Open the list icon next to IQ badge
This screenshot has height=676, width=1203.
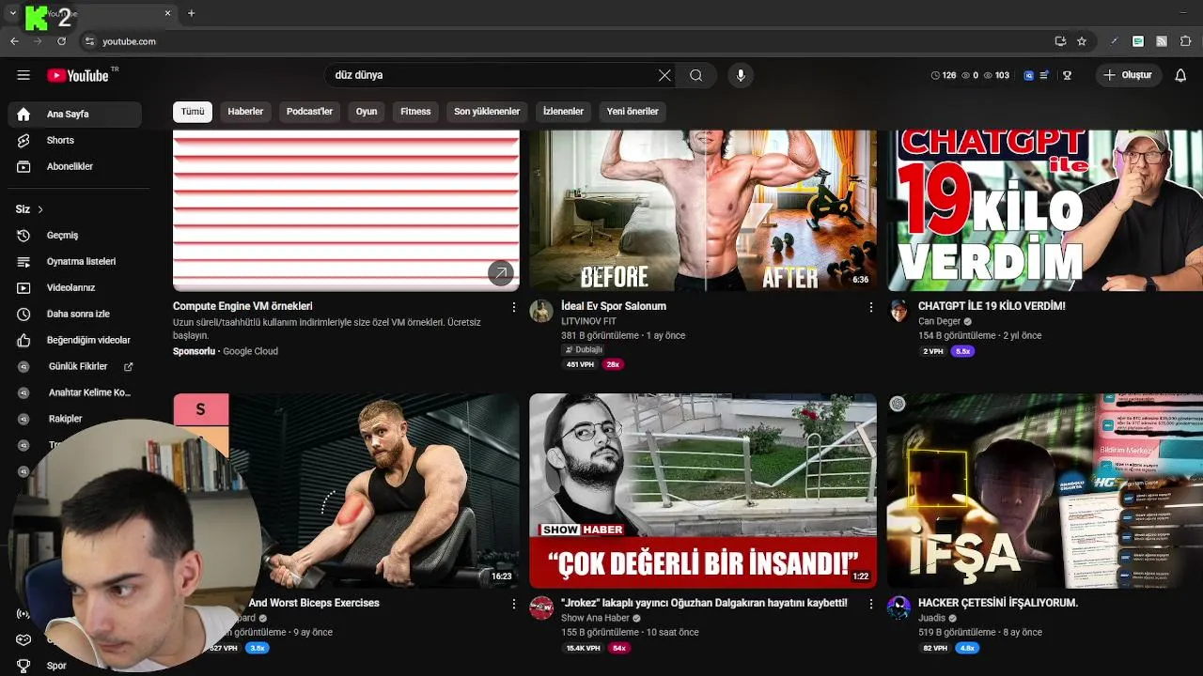point(1044,75)
